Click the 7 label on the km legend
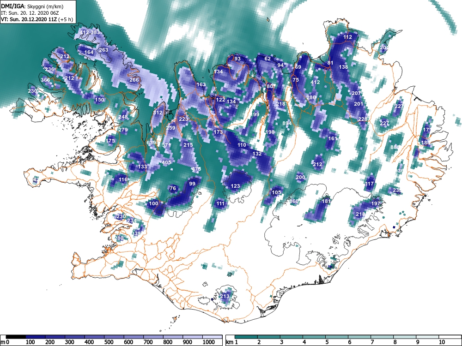 [x=372, y=342]
